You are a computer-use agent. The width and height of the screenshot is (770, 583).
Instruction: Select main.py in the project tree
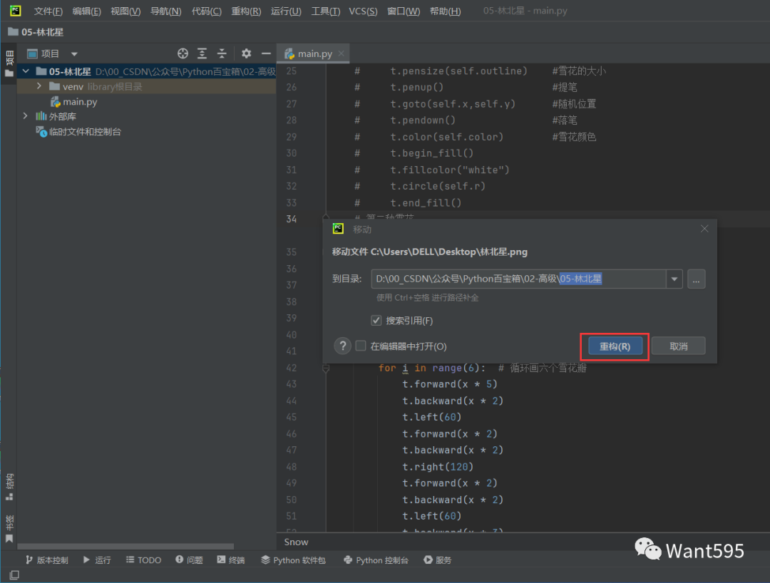pos(79,102)
